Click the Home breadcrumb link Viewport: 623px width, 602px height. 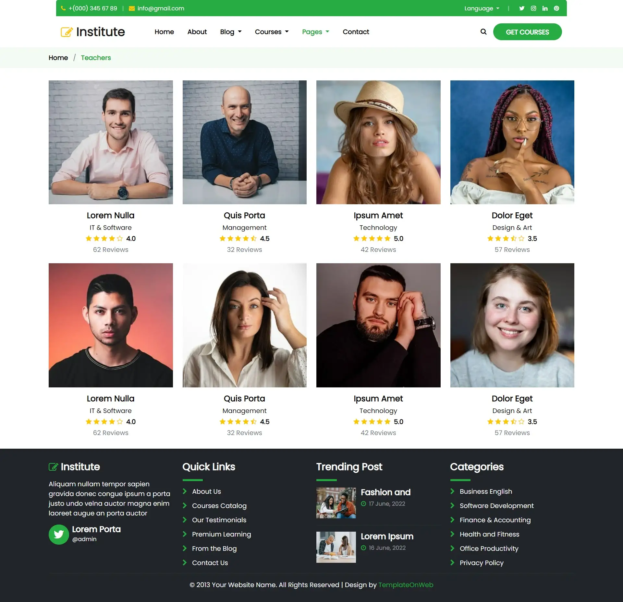(x=58, y=58)
